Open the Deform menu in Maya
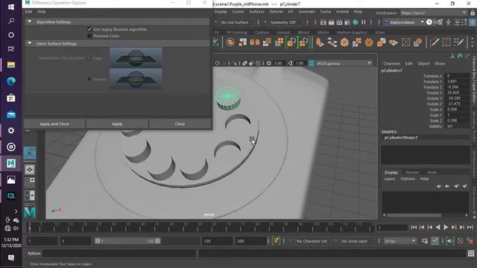 pyautogui.click(x=276, y=12)
